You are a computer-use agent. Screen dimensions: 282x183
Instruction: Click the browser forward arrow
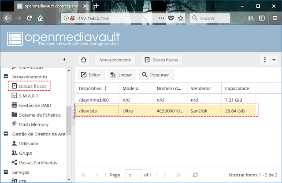click(x=19, y=18)
